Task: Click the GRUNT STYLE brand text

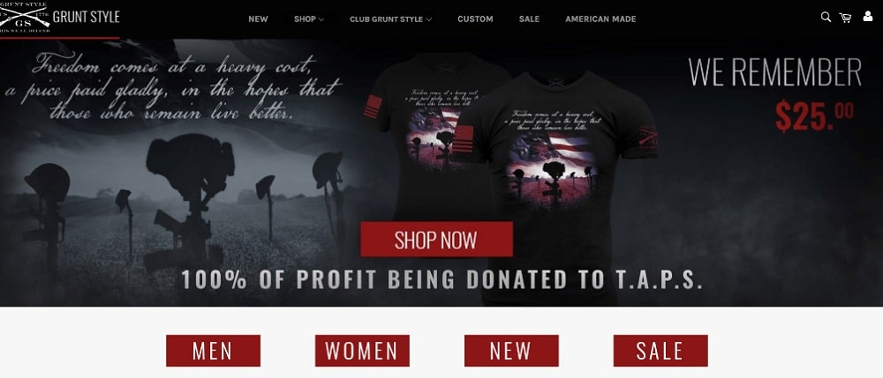Action: click(x=87, y=17)
